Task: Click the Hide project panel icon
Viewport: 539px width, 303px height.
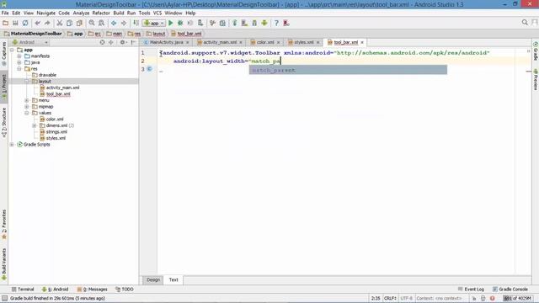Action: click(133, 42)
